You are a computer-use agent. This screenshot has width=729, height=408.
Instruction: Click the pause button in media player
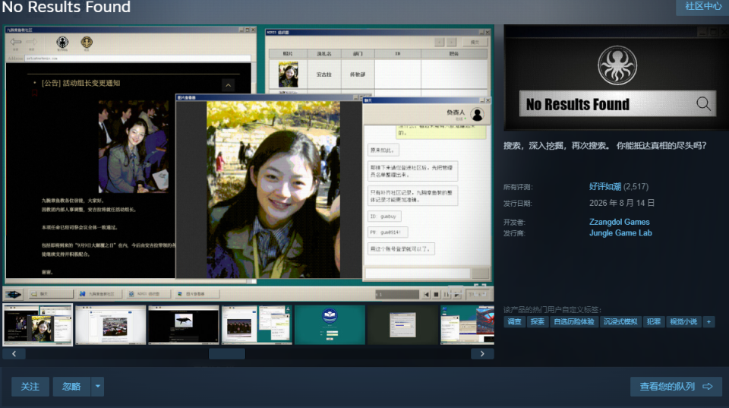[x=447, y=295]
